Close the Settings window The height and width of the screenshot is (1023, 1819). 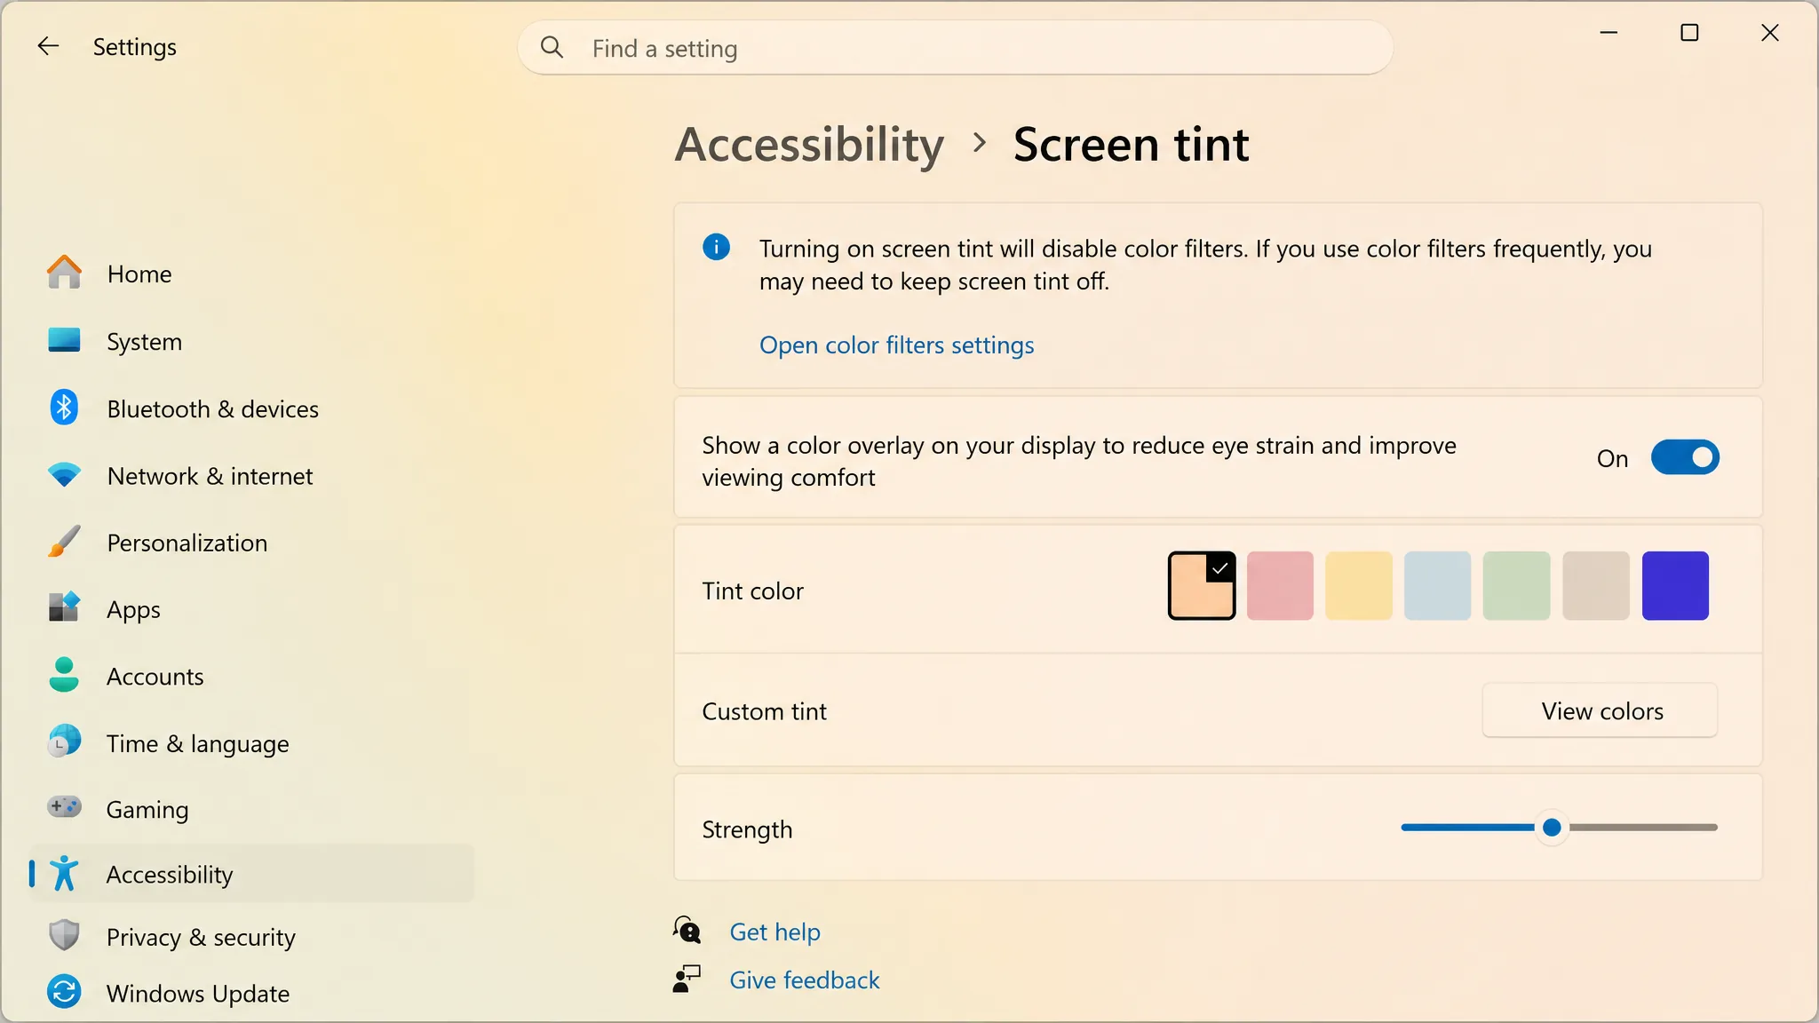pyautogui.click(x=1769, y=33)
